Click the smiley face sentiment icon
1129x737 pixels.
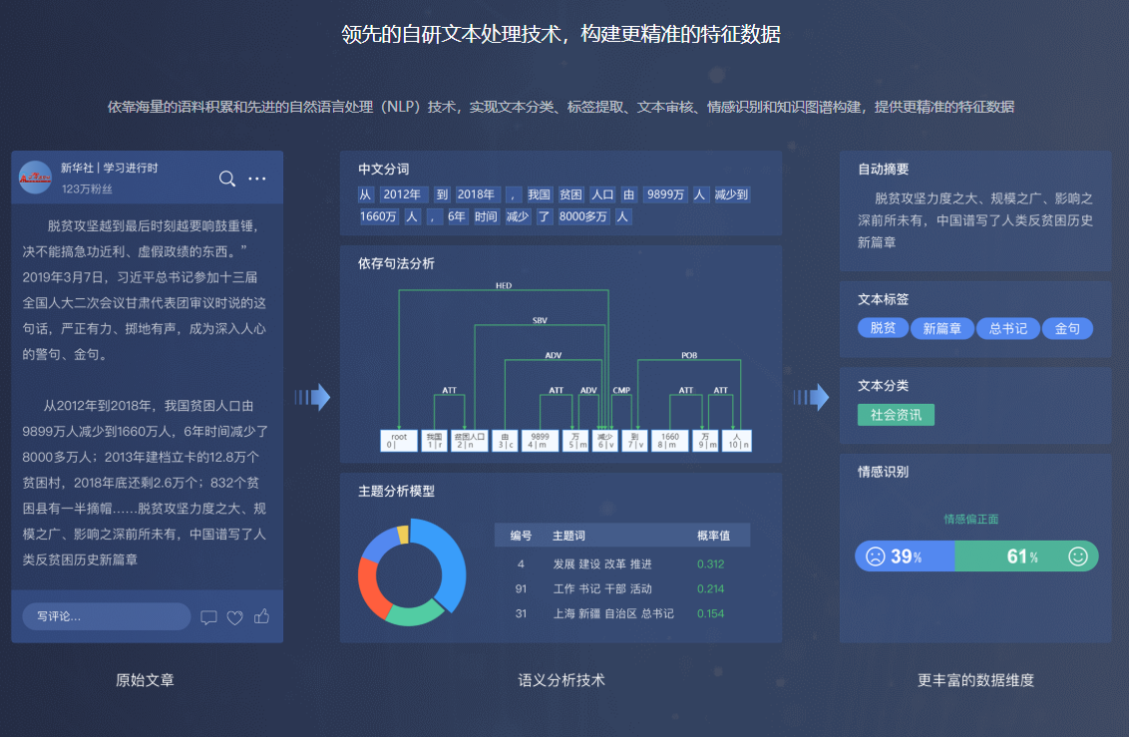1077,556
